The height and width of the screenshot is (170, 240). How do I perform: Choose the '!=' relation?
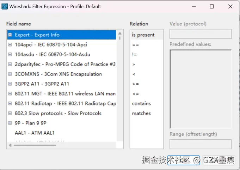pos(147,54)
